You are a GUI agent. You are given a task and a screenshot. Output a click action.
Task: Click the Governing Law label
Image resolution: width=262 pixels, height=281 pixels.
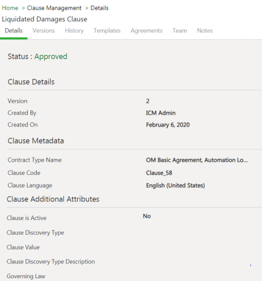(x=26, y=276)
